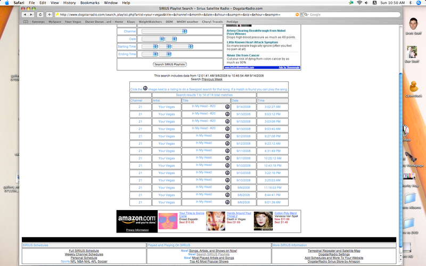
Task: Open the Full SIRIUS Schedule link
Action: (84, 251)
